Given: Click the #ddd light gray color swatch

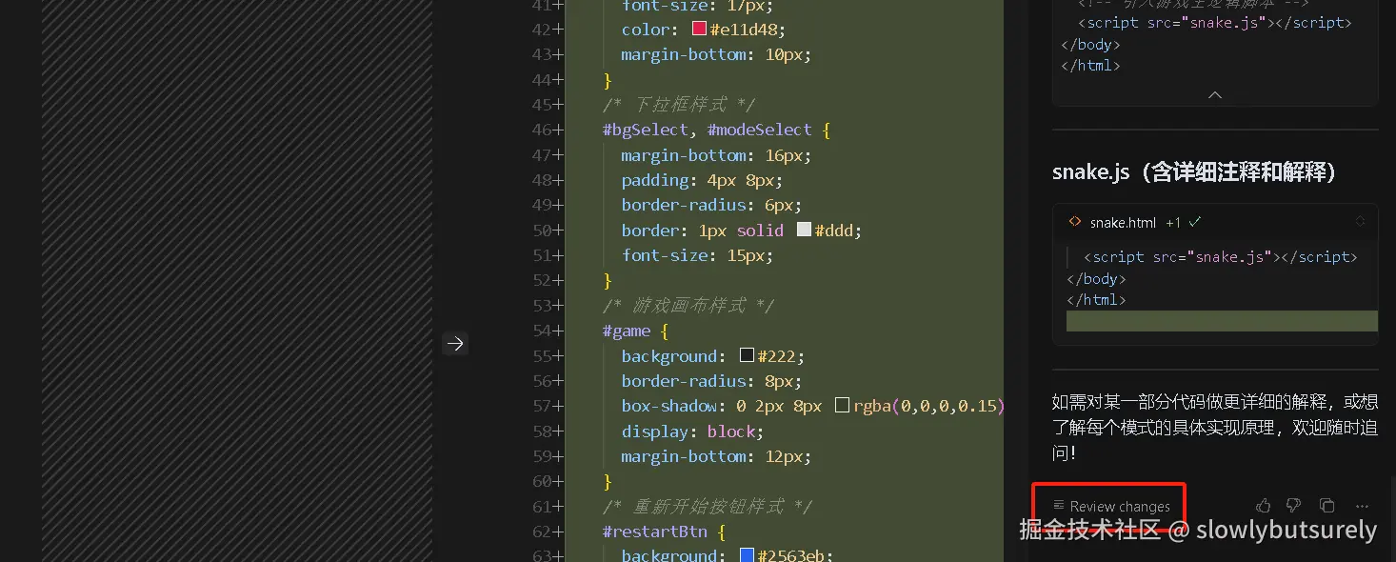Looking at the screenshot, I should tap(804, 230).
